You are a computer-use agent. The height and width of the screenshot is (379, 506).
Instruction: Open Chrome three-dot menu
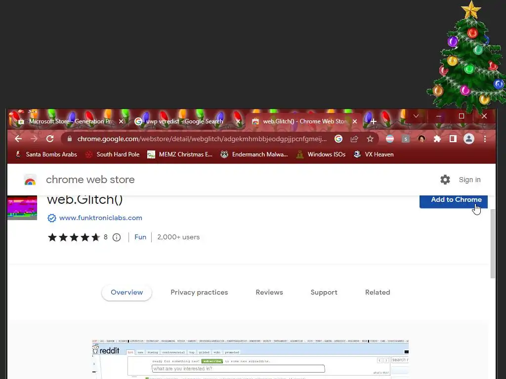point(485,139)
